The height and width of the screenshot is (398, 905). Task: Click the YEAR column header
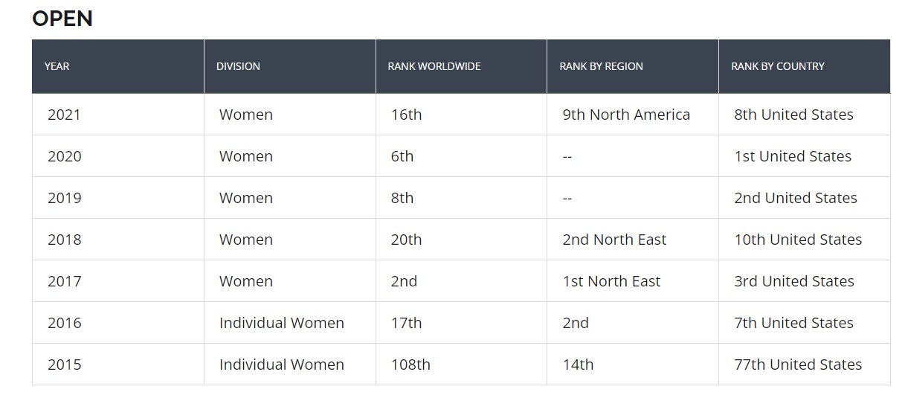[57, 66]
